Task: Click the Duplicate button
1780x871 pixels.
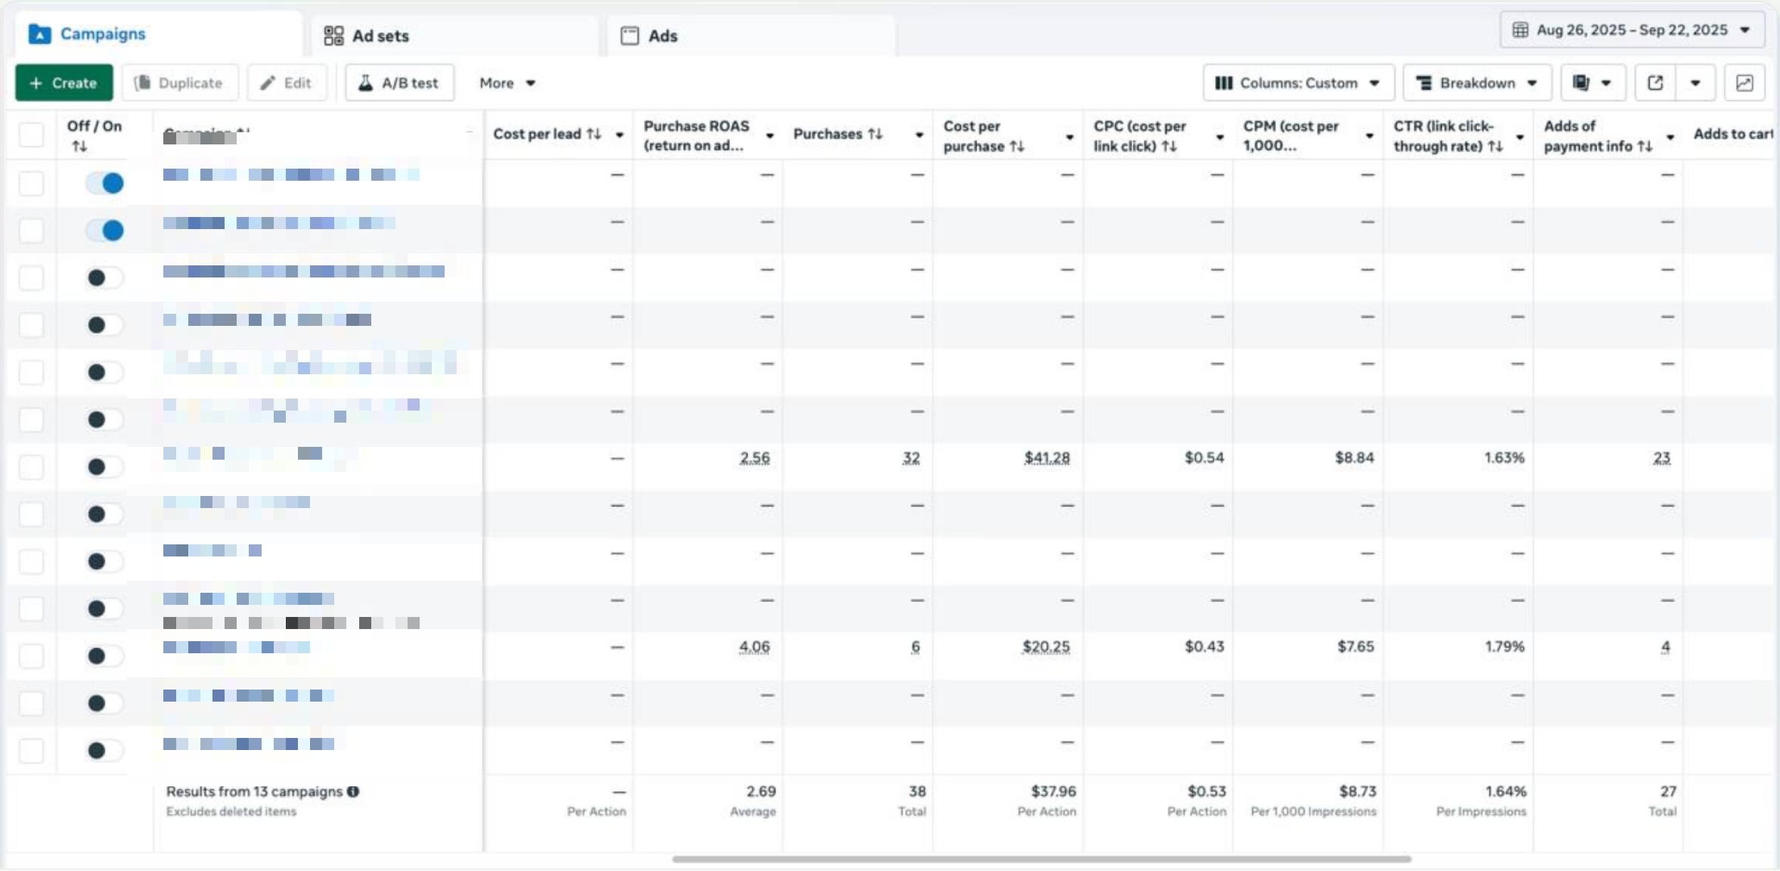Action: (180, 83)
